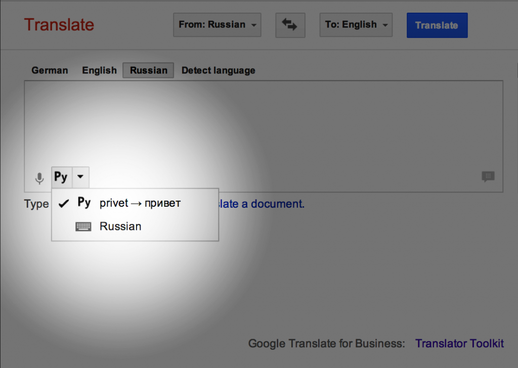Select the Russian source language tab
The height and width of the screenshot is (368, 518).
148,71
